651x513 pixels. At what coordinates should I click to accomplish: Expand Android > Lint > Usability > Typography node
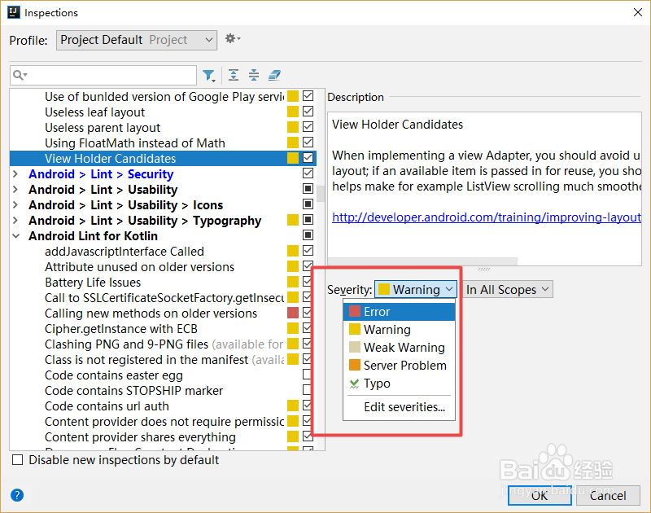pos(15,220)
